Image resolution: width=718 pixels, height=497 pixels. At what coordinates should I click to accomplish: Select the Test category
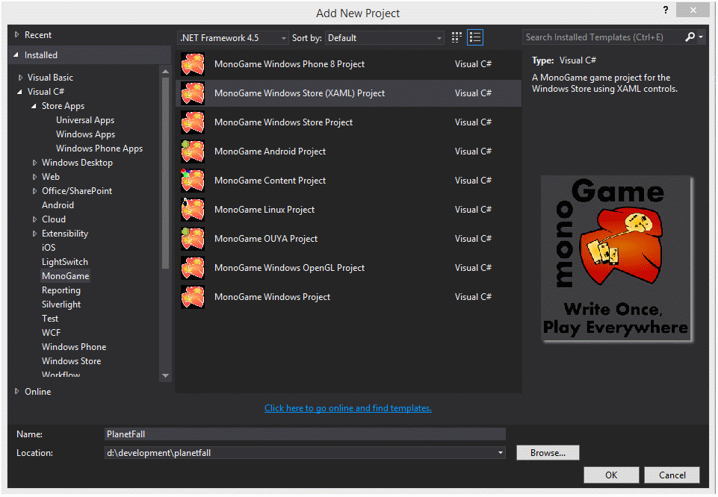(x=50, y=319)
